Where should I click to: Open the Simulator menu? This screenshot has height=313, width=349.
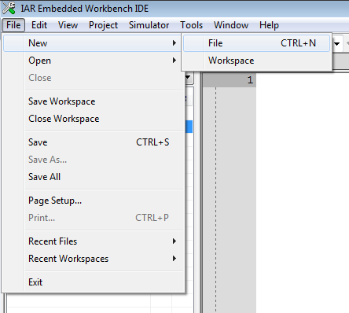pos(149,25)
